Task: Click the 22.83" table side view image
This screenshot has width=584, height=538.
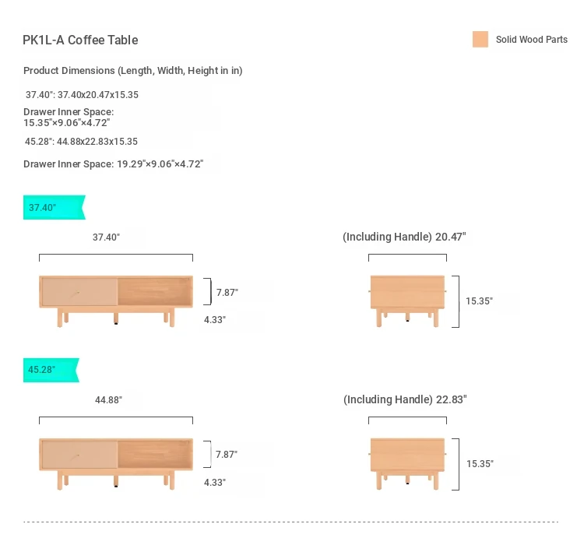Action: (407, 464)
